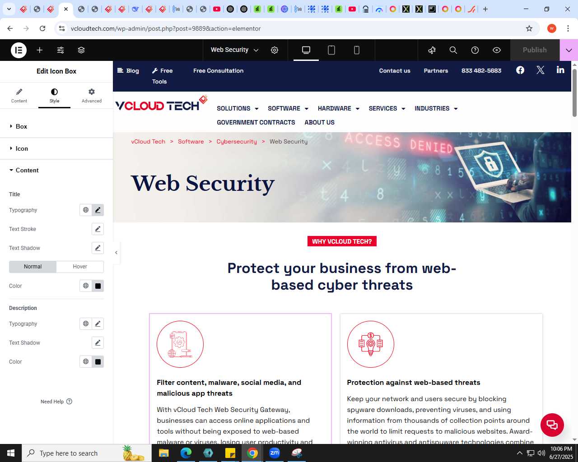Image resolution: width=578 pixels, height=462 pixels.
Task: Edit Title Typography with pencil icon
Action: pyautogui.click(x=98, y=210)
